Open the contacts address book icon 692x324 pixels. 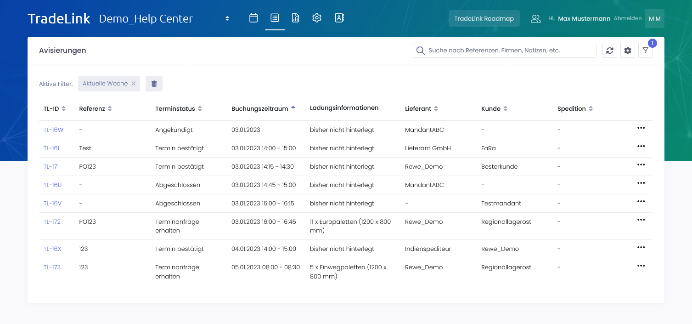pyautogui.click(x=339, y=18)
